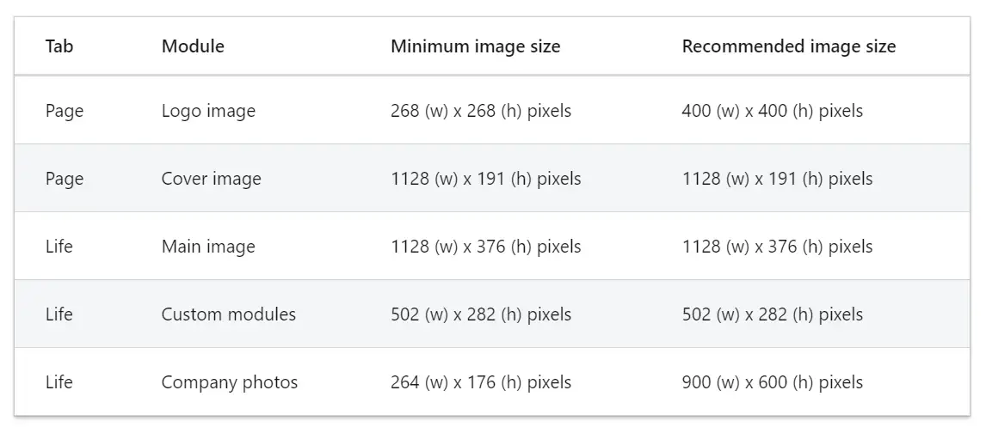Select the Recommended image size header
This screenshot has width=986, height=427.
pos(789,46)
